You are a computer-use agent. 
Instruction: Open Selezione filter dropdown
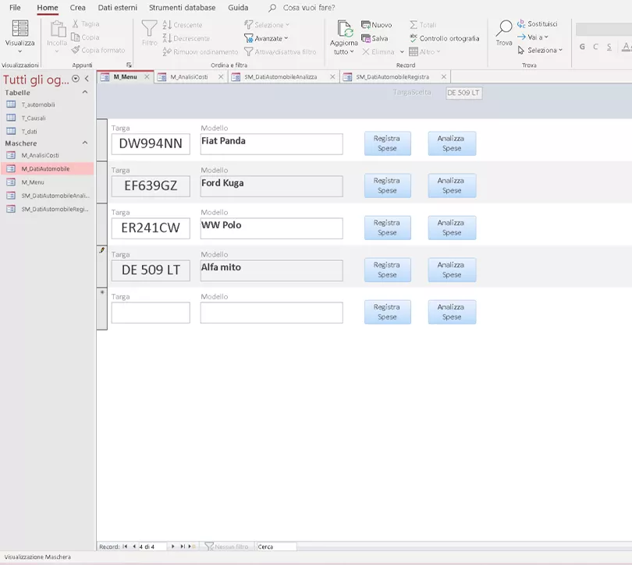coord(267,25)
